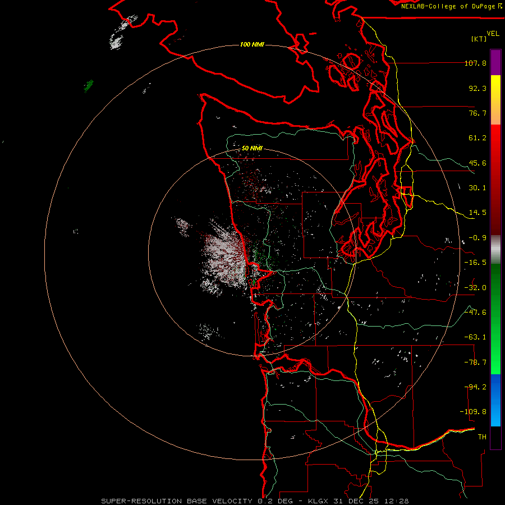Click the blue segment of the color bar
The height and width of the screenshot is (505, 505).
[x=495, y=400]
